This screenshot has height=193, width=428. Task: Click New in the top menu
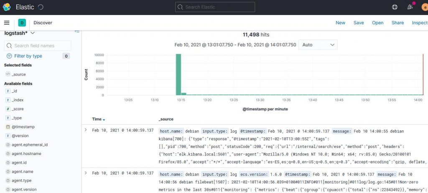(340, 23)
